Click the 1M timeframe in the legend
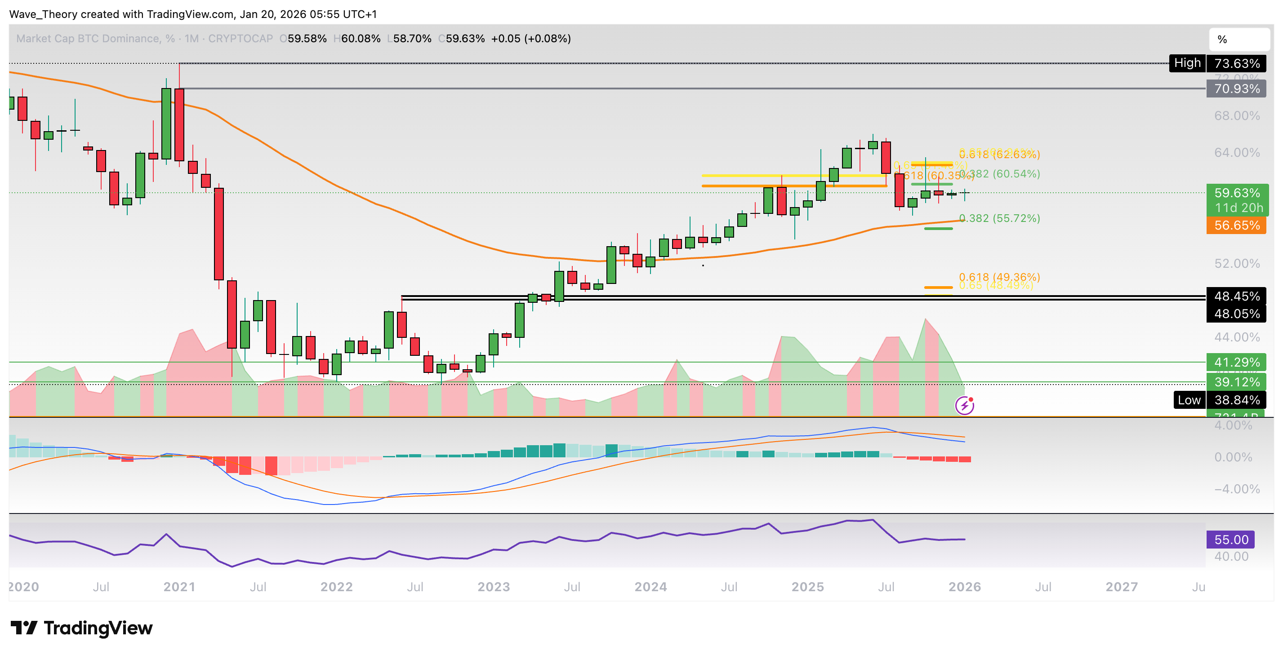 point(191,39)
